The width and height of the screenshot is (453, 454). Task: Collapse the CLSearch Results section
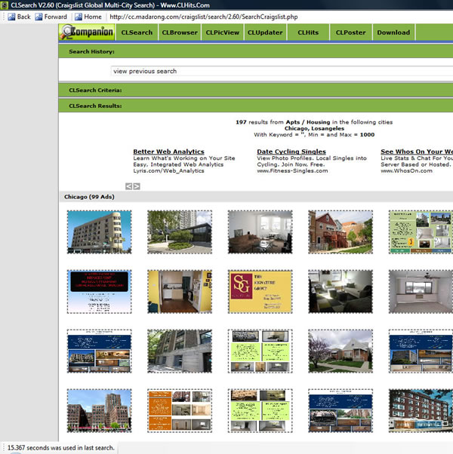point(94,106)
